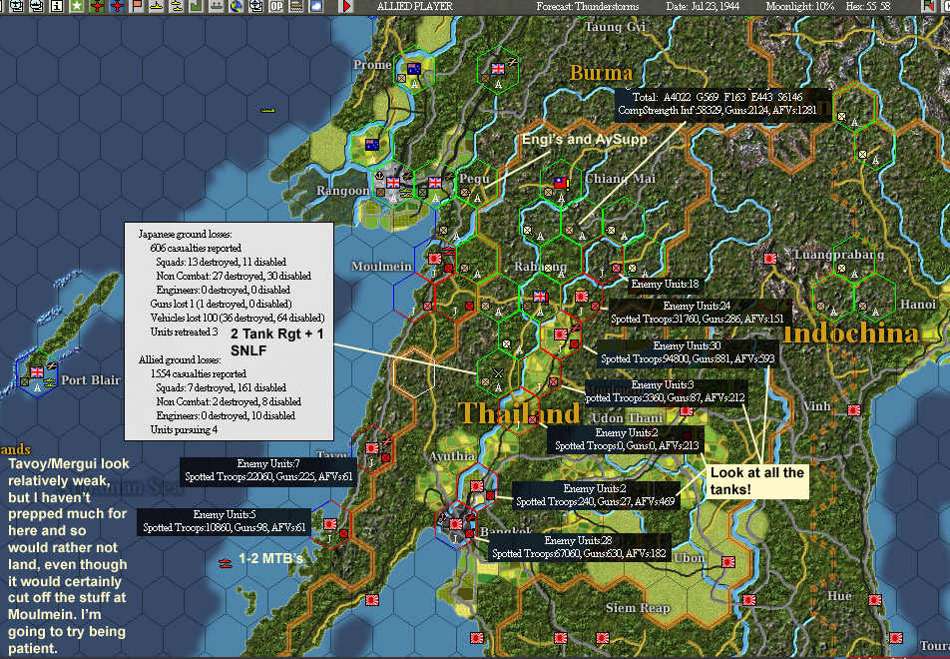Select the yellow ship icon west of Prome
Viewport: 950px width, 659px height.
267,111
